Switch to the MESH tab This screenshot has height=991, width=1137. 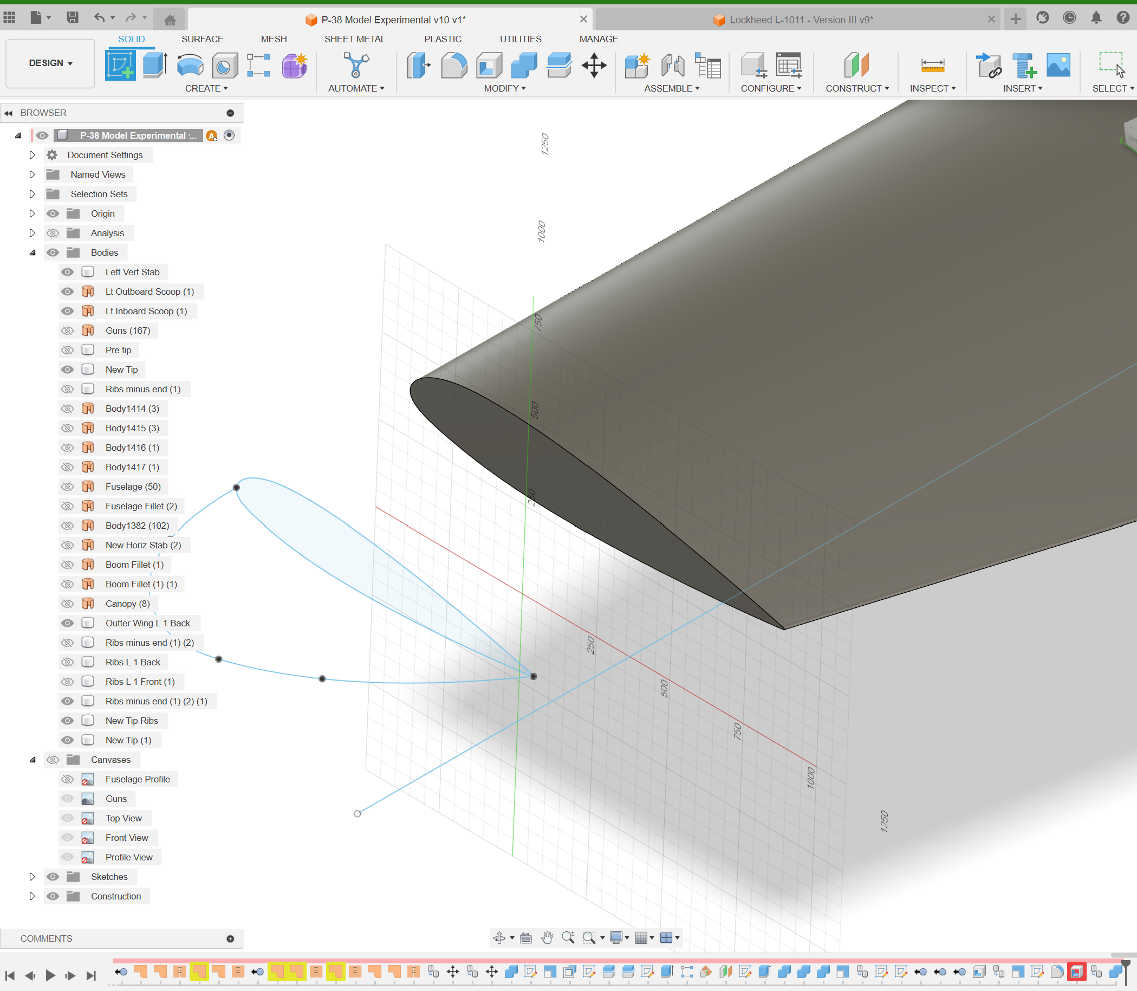point(274,39)
